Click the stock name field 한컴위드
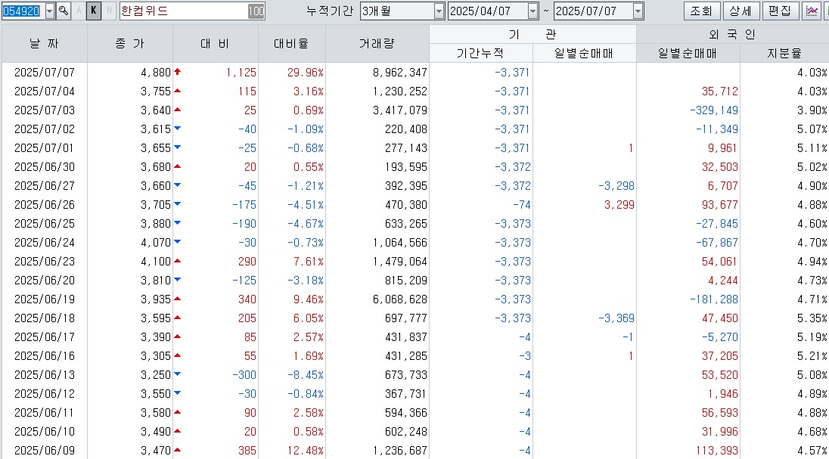The image size is (829, 459). (184, 11)
